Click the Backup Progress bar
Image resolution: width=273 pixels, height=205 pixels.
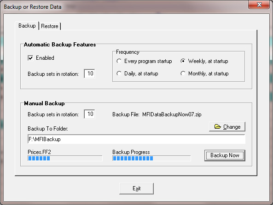click(151, 158)
